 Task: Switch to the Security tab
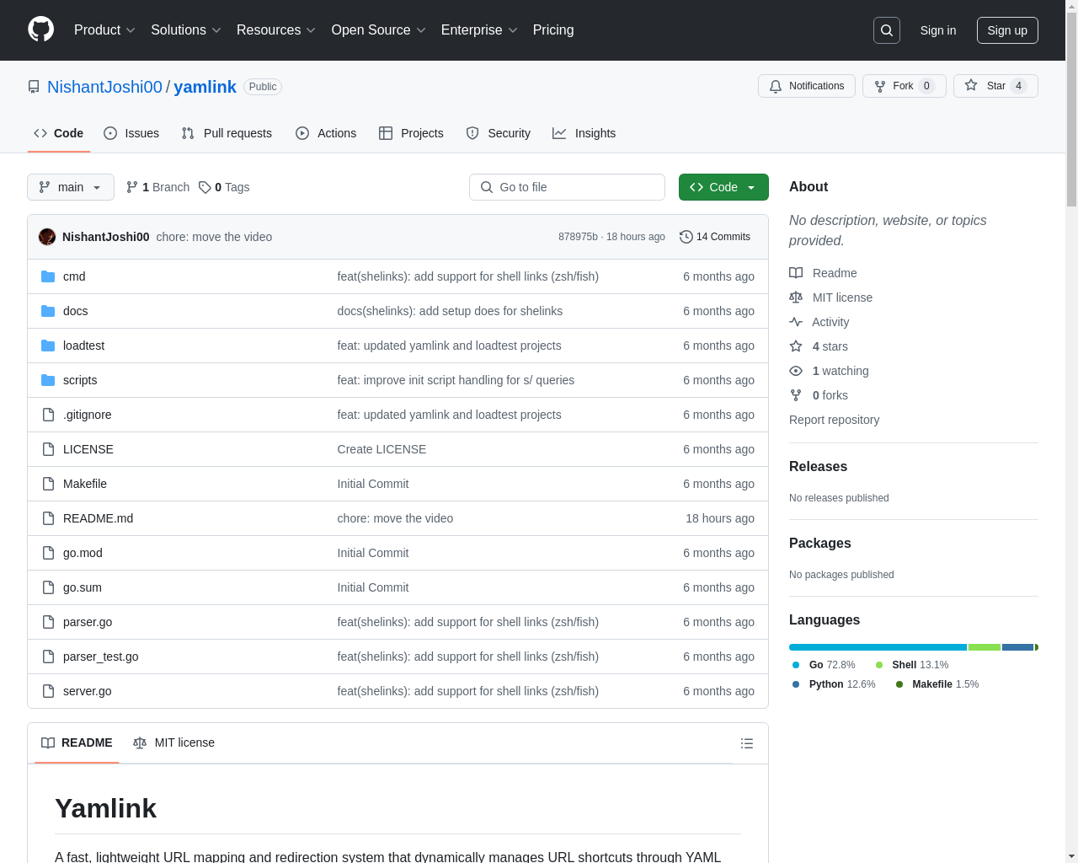tap(499, 133)
